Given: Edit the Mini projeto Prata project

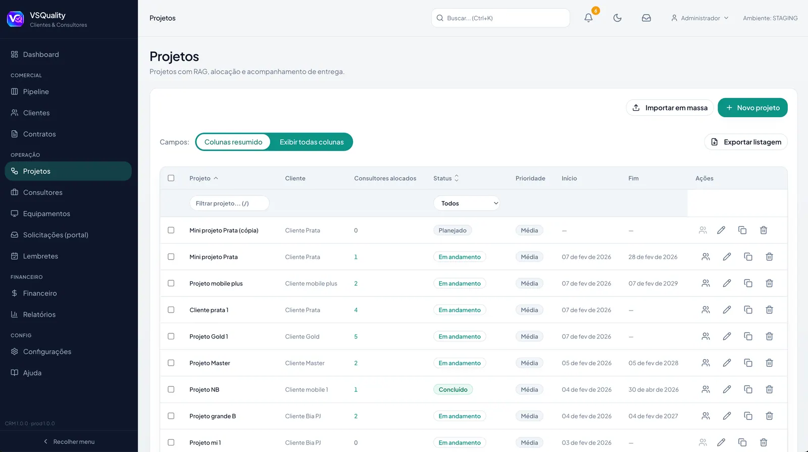Looking at the screenshot, I should pyautogui.click(x=727, y=257).
